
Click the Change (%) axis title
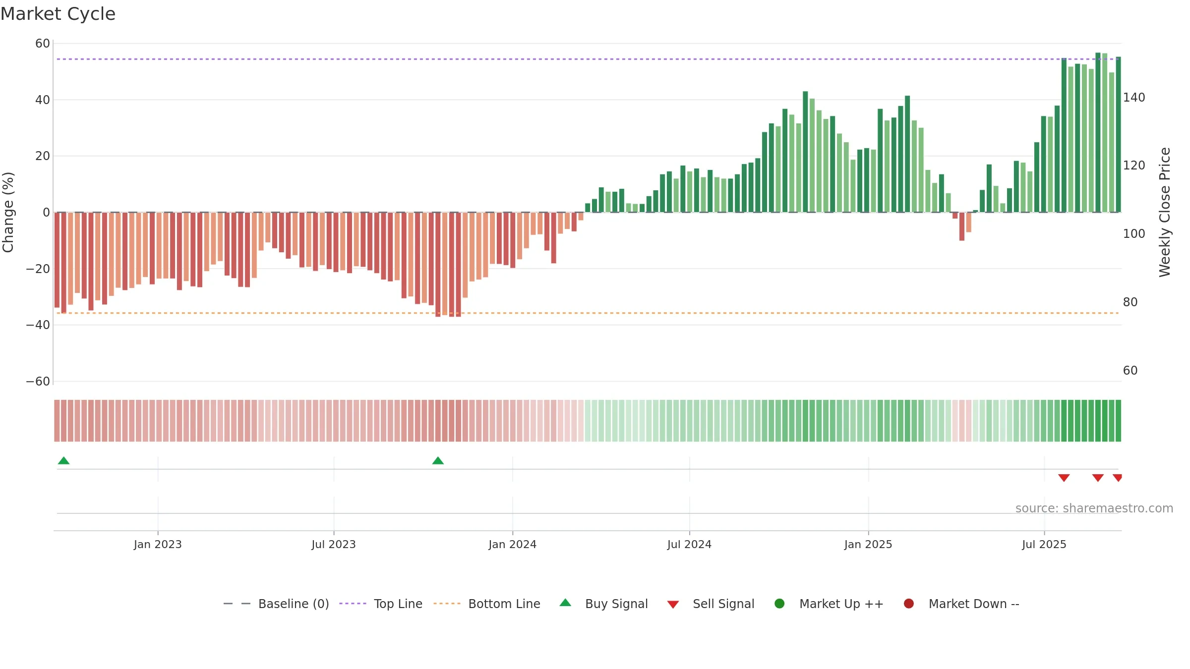tap(8, 212)
